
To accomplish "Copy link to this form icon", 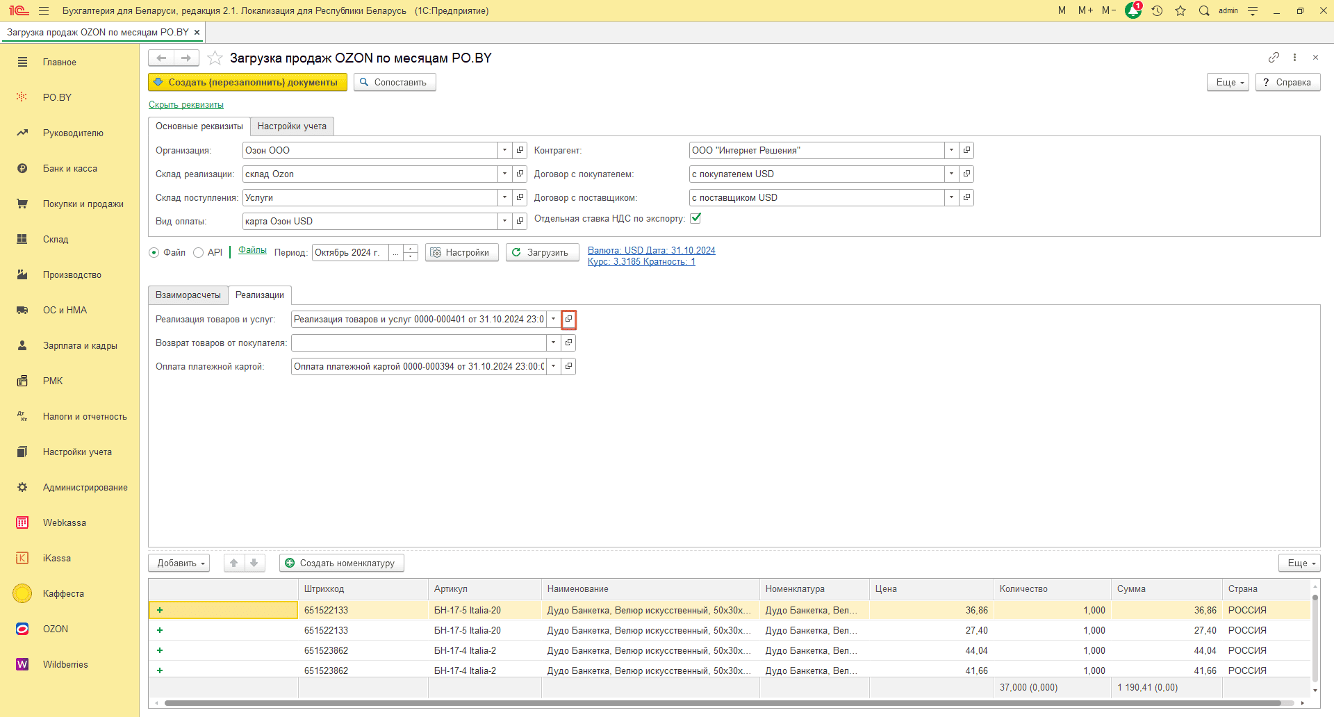I will 1274,57.
